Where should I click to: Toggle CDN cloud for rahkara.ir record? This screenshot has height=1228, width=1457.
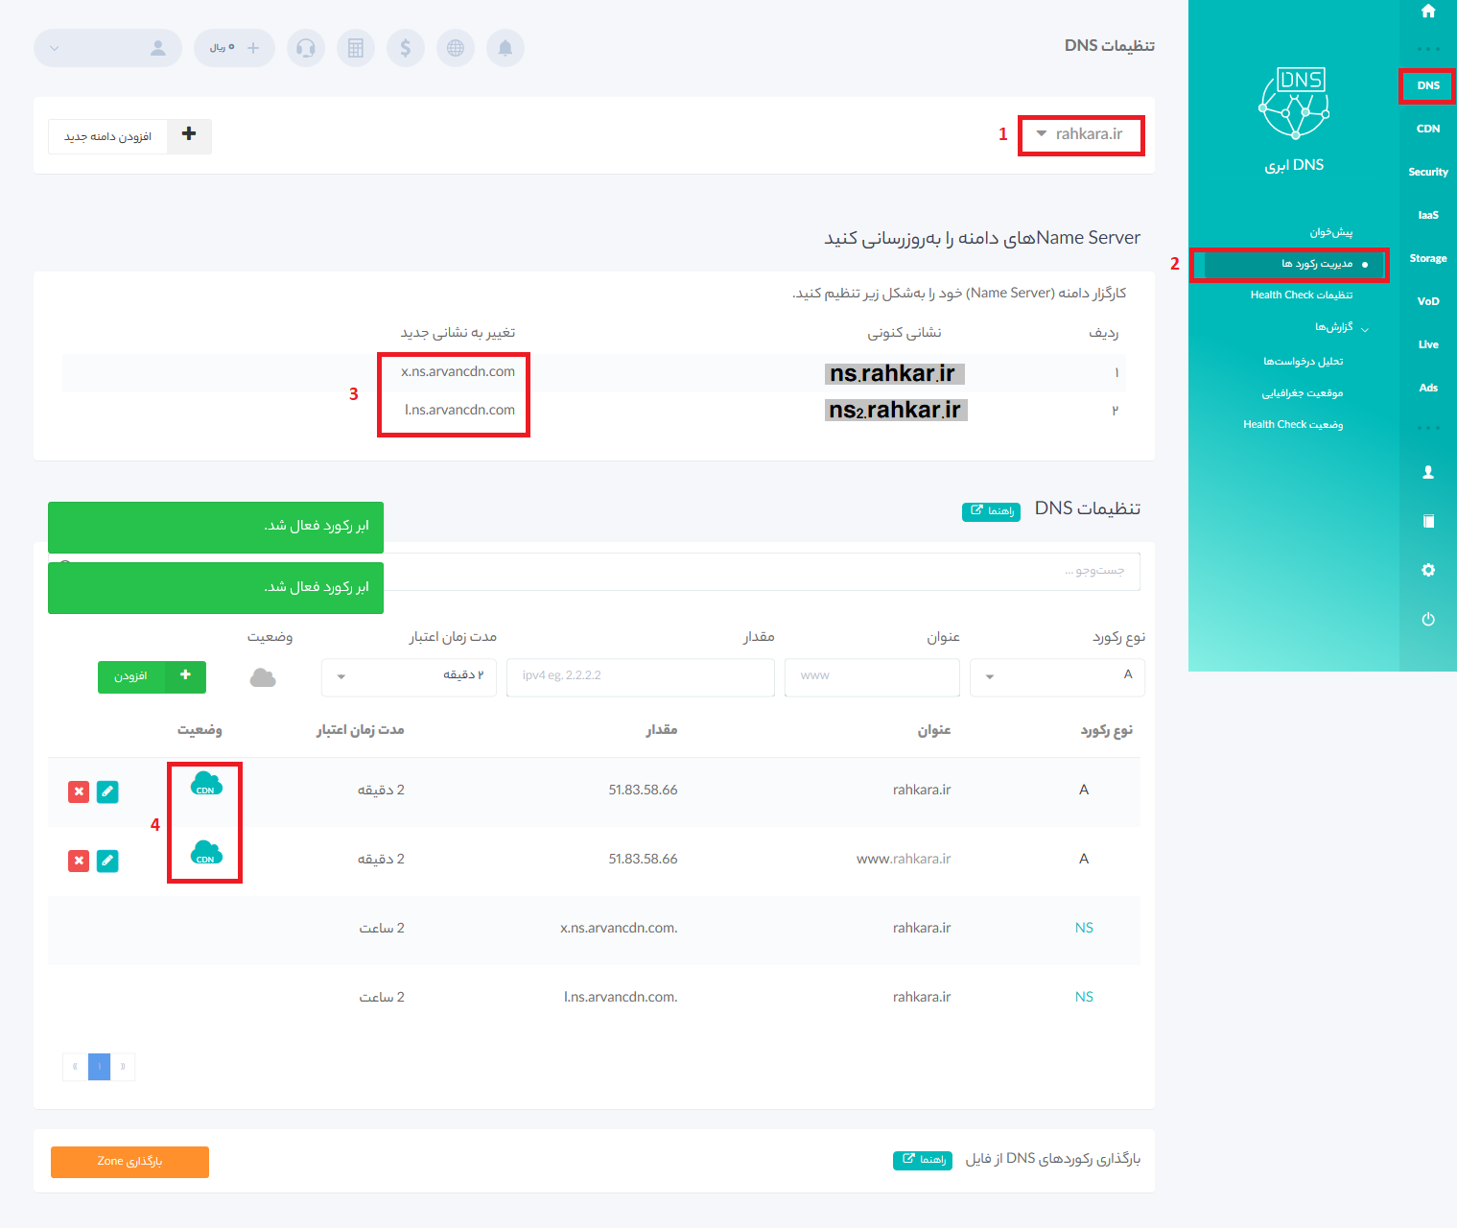click(206, 784)
